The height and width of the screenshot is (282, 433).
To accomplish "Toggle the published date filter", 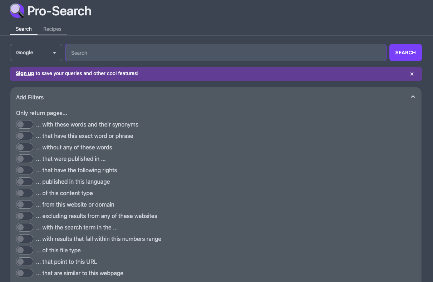I will pyautogui.click(x=24, y=158).
